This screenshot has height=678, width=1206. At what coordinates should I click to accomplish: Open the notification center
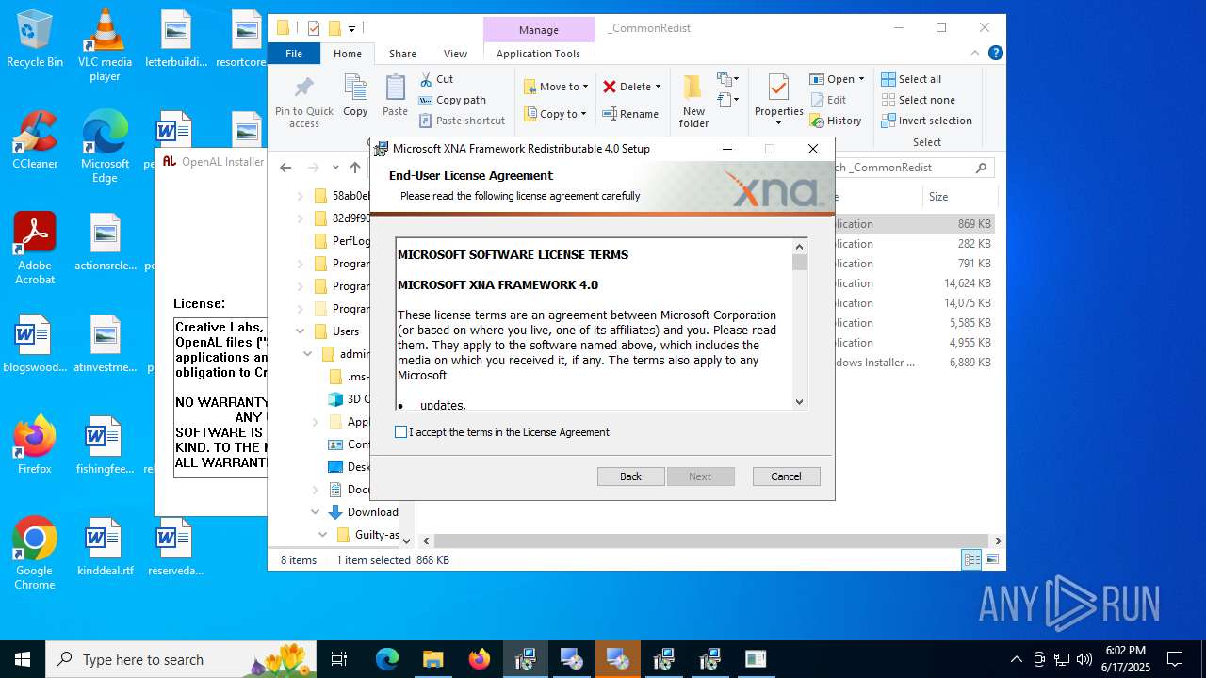(x=1175, y=659)
